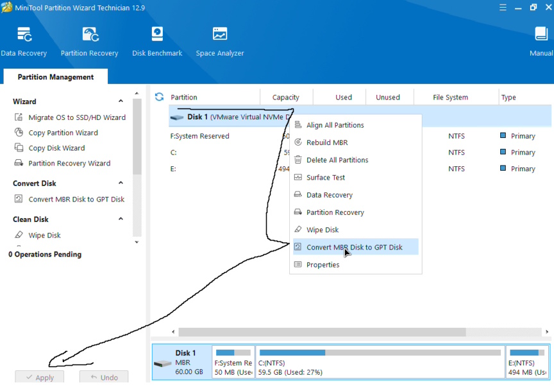The height and width of the screenshot is (385, 554).
Task: Click the Properties menu icon
Action: (x=298, y=264)
